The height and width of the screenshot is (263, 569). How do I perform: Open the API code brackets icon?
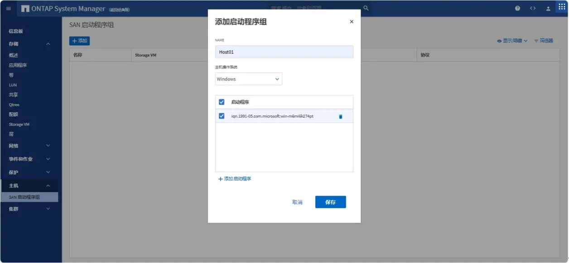(533, 9)
